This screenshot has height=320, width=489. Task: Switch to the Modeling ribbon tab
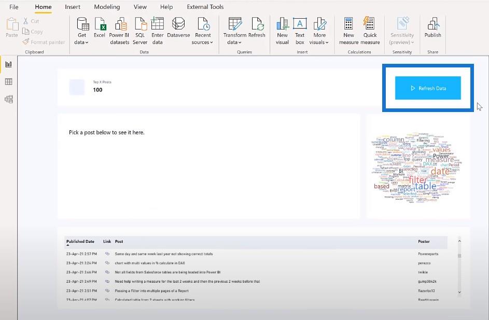click(107, 7)
